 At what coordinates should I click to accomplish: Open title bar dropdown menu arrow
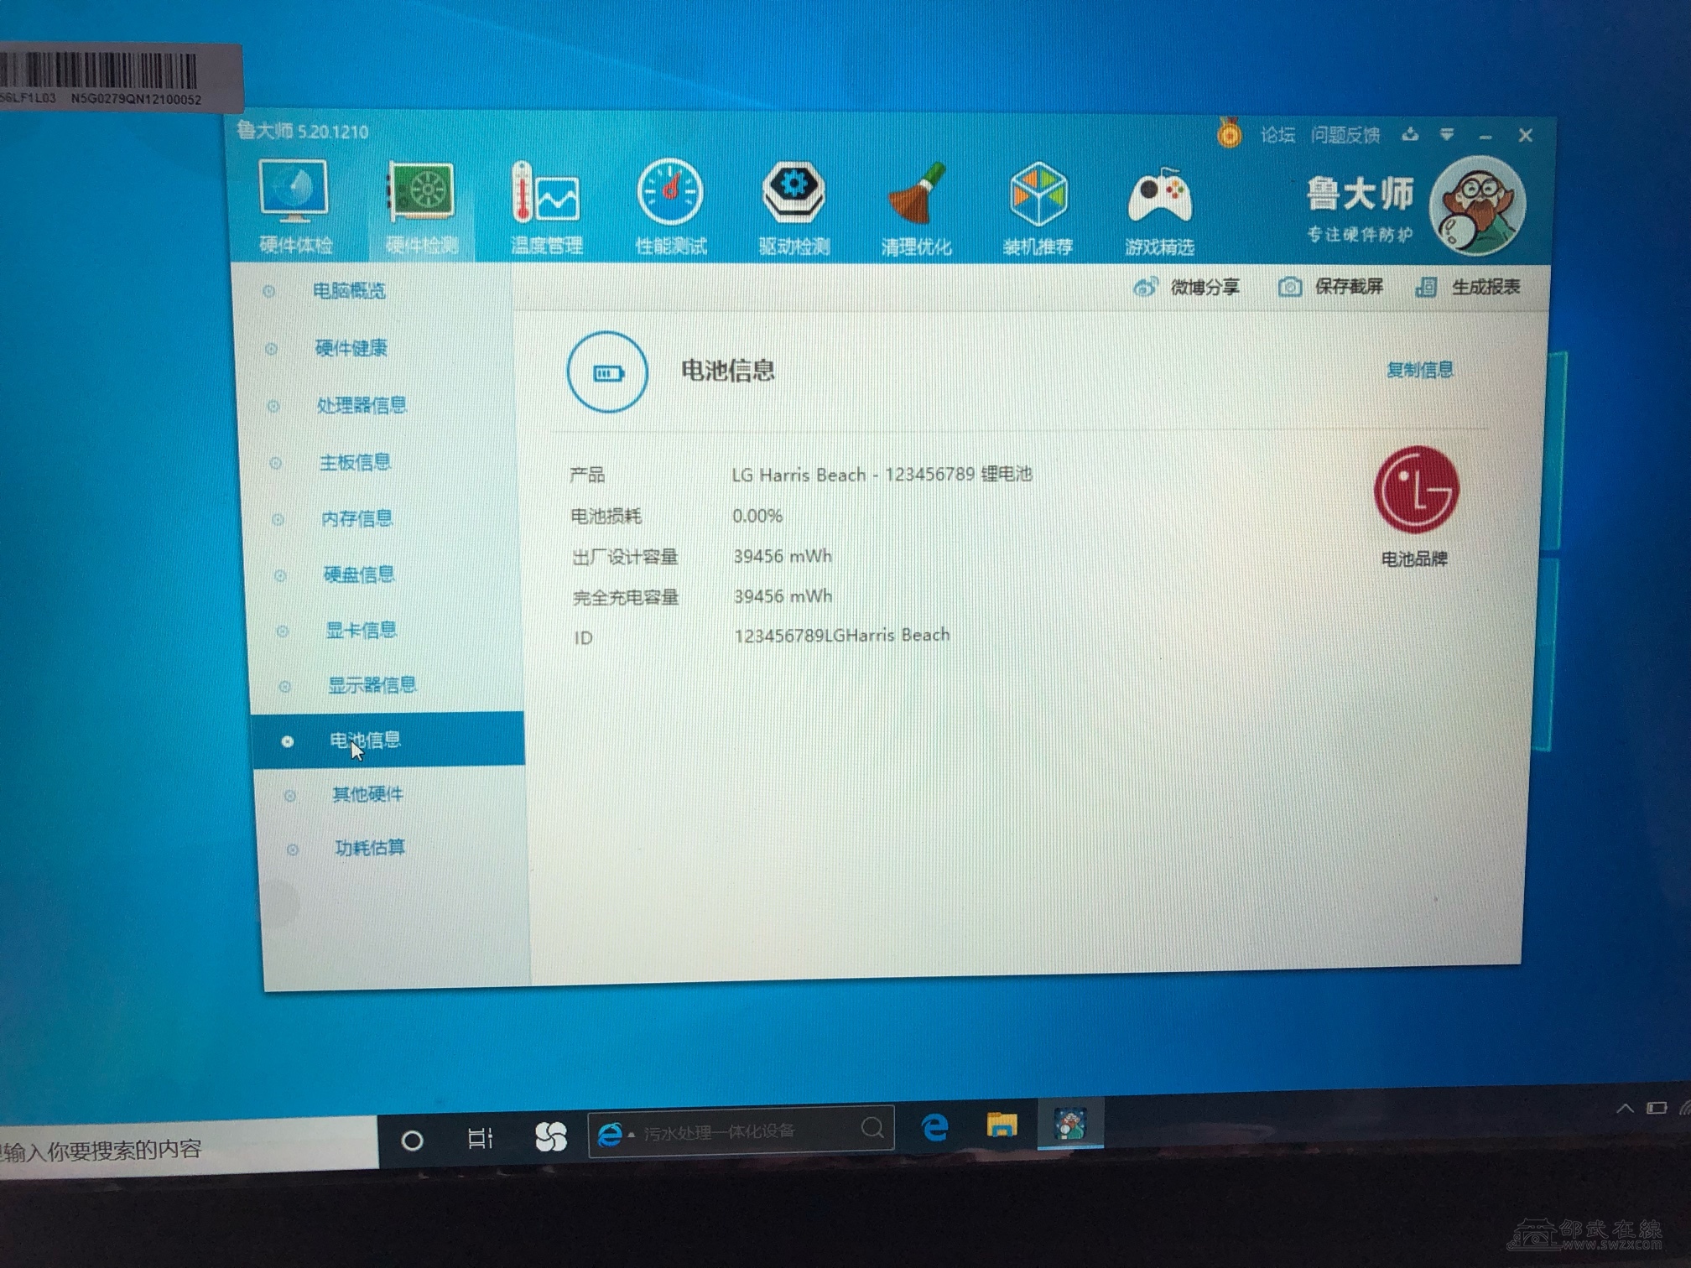click(x=1447, y=134)
